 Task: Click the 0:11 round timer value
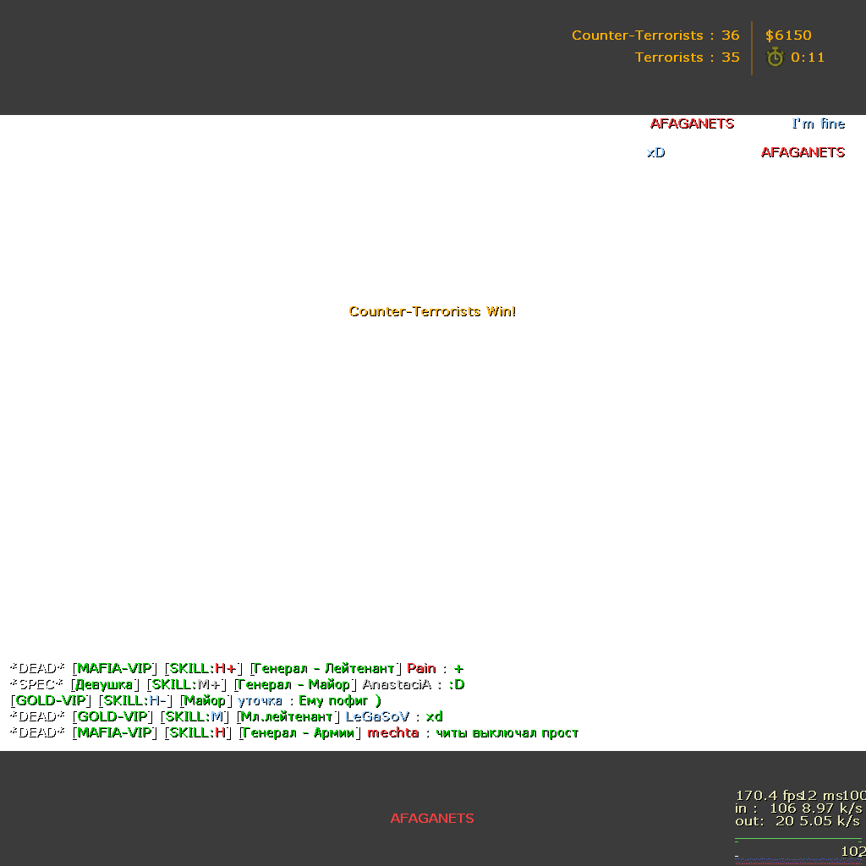(x=808, y=58)
